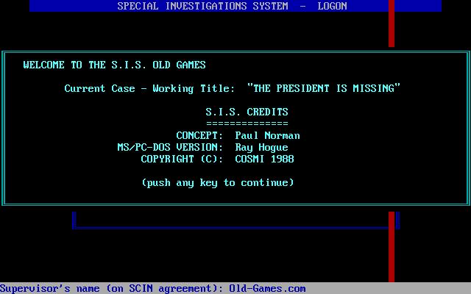Click "(push any key to continue)" prompt
The height and width of the screenshot is (294, 471).
(x=218, y=183)
